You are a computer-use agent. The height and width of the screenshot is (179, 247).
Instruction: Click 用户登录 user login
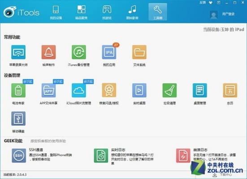coord(228,14)
